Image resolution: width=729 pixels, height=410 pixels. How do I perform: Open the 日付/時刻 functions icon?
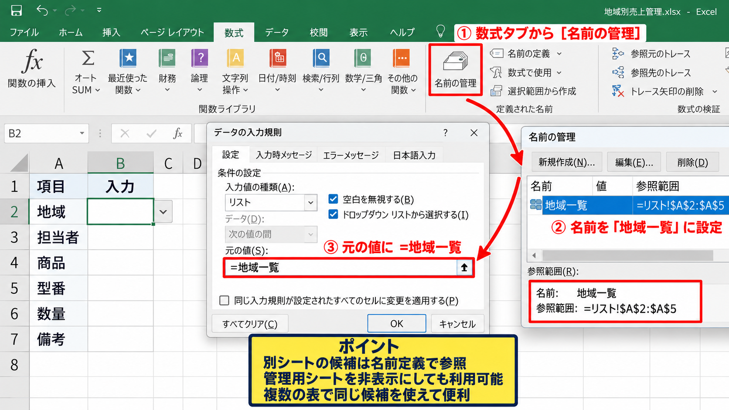pos(277,58)
